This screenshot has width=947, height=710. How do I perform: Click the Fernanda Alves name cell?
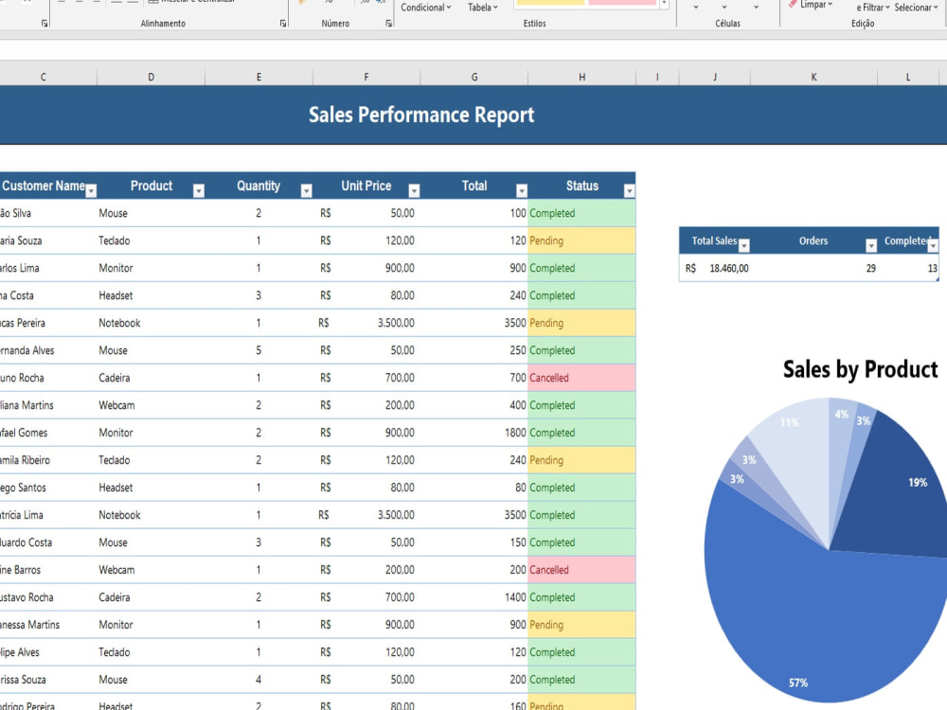48,350
